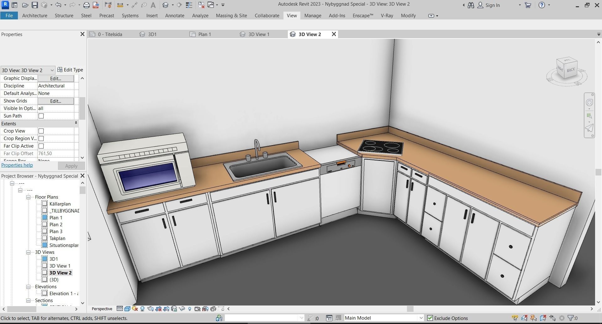Open the Architecture ribbon tab
602x324 pixels.
coord(35,16)
